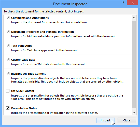Toggle the Task Pane Apps checkbox

tap(8, 46)
